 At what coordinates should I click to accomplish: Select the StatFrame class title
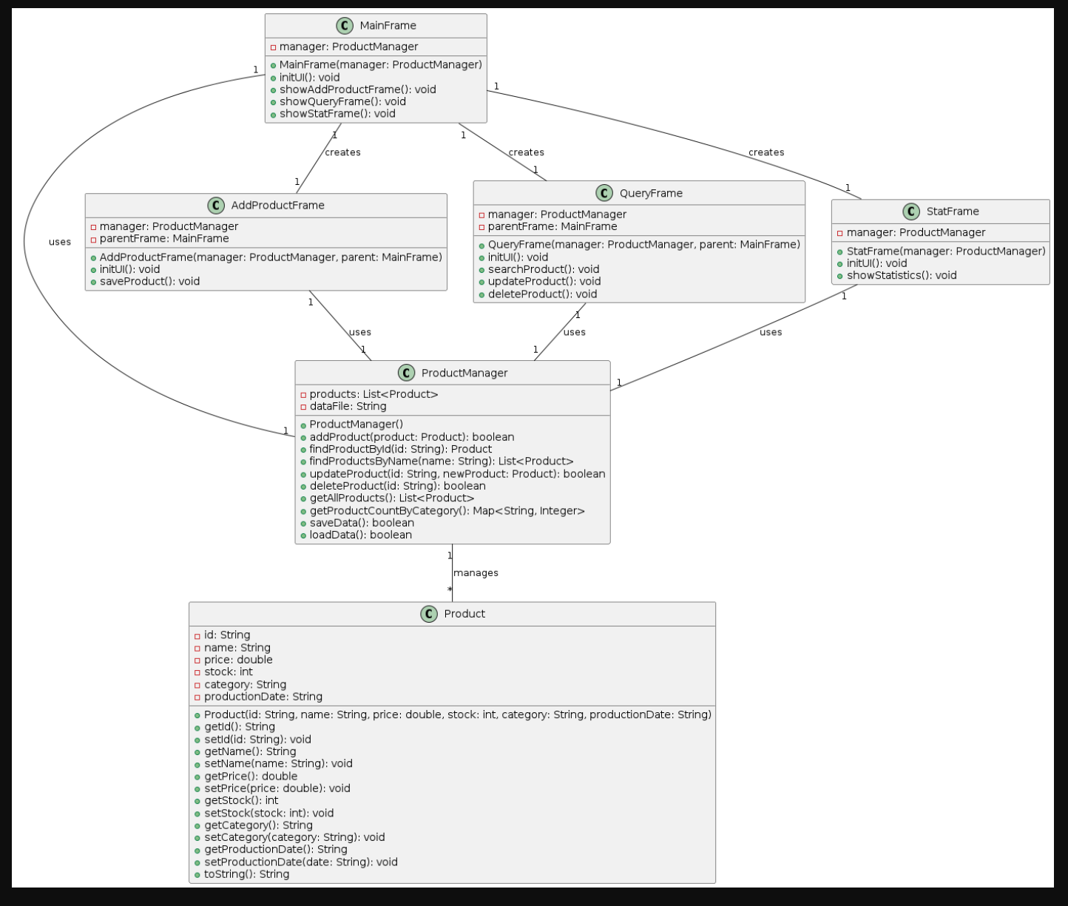[951, 212]
